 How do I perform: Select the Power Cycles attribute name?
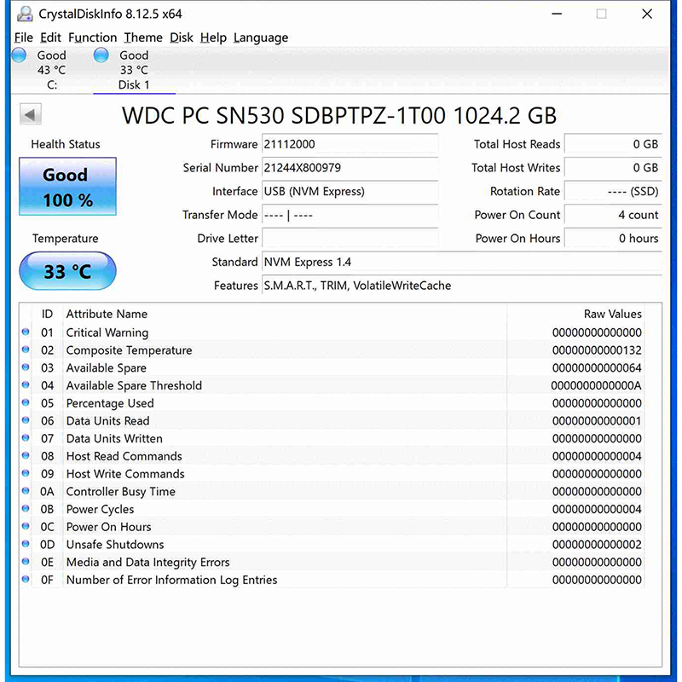click(x=100, y=509)
